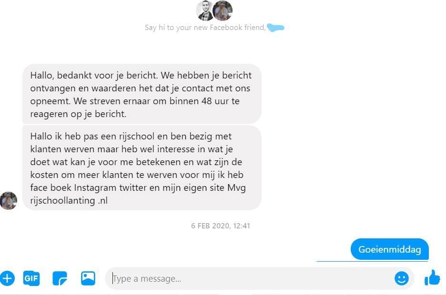Click the 6 FEB 2020, 12:41 timestamp
This screenshot has width=446, height=295.
[x=221, y=226]
